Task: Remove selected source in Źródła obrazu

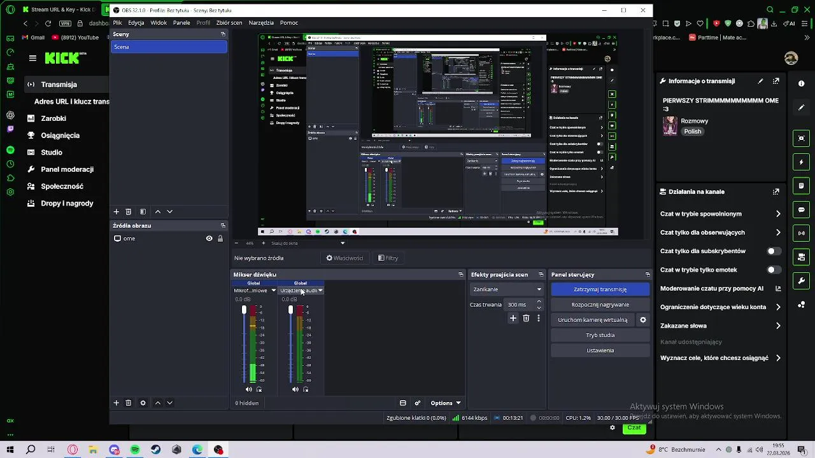Action: [x=128, y=403]
